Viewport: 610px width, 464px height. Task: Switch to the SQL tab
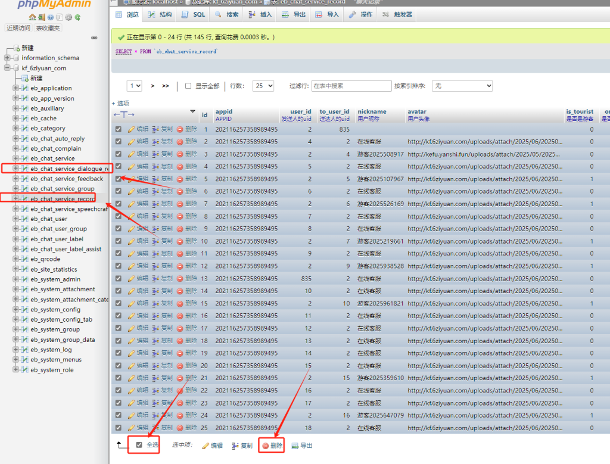(194, 14)
